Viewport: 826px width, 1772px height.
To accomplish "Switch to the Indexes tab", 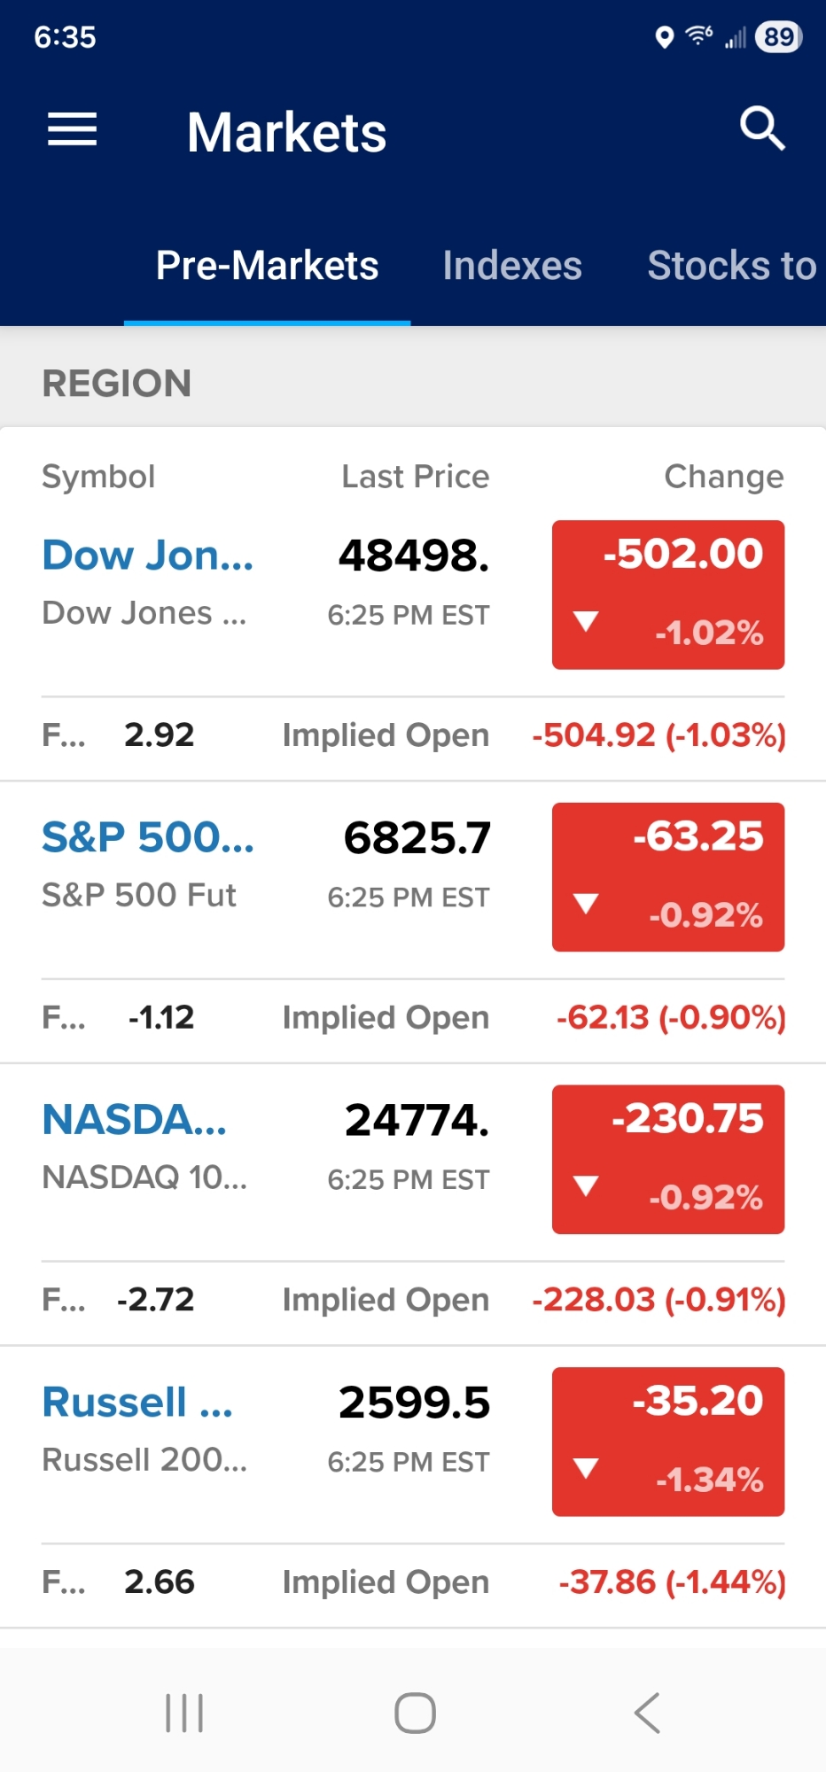I will pos(511,266).
